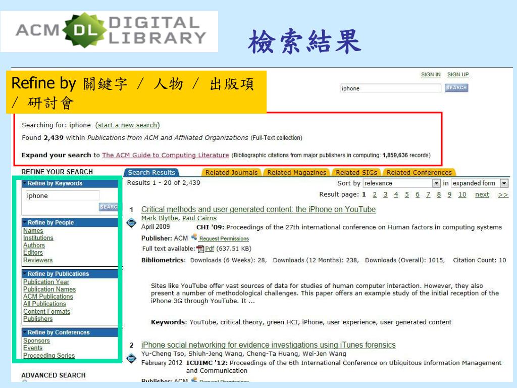
Task: Go to result page 9
Action: [449, 195]
